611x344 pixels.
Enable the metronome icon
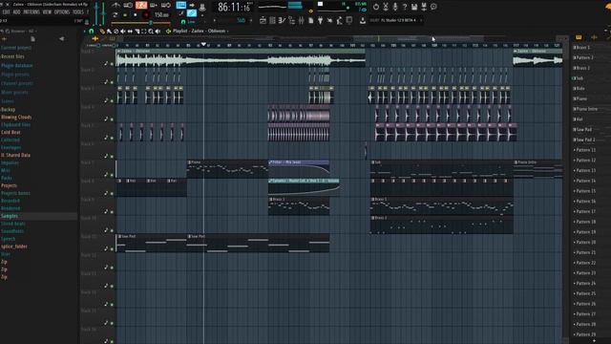pyautogui.click(x=116, y=5)
